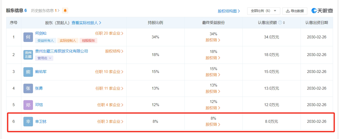The width and height of the screenshot is (339, 139).
Task: Click the help icon beside 认缴出资额
Action: [x=280, y=23]
